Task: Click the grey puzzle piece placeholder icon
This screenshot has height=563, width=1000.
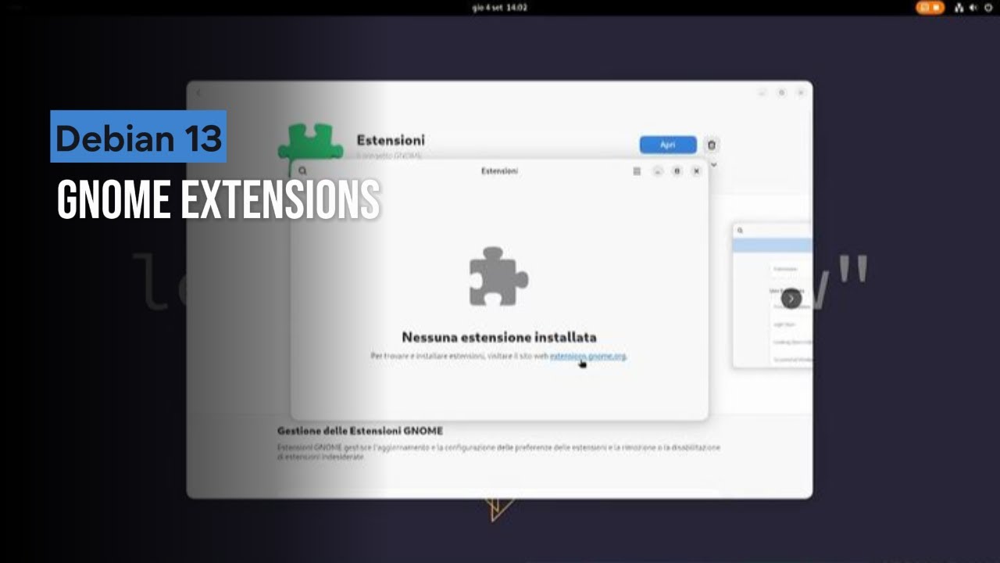Action: click(498, 277)
